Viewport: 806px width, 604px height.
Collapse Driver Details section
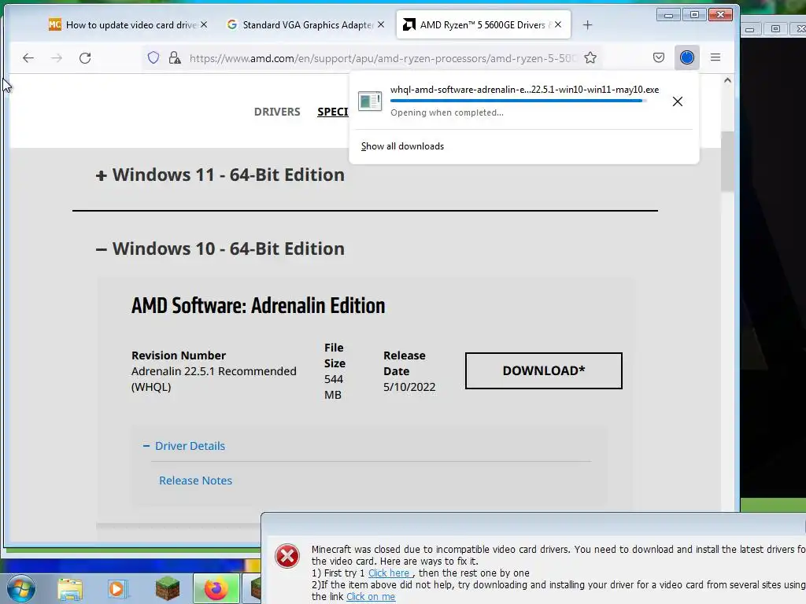click(x=184, y=446)
